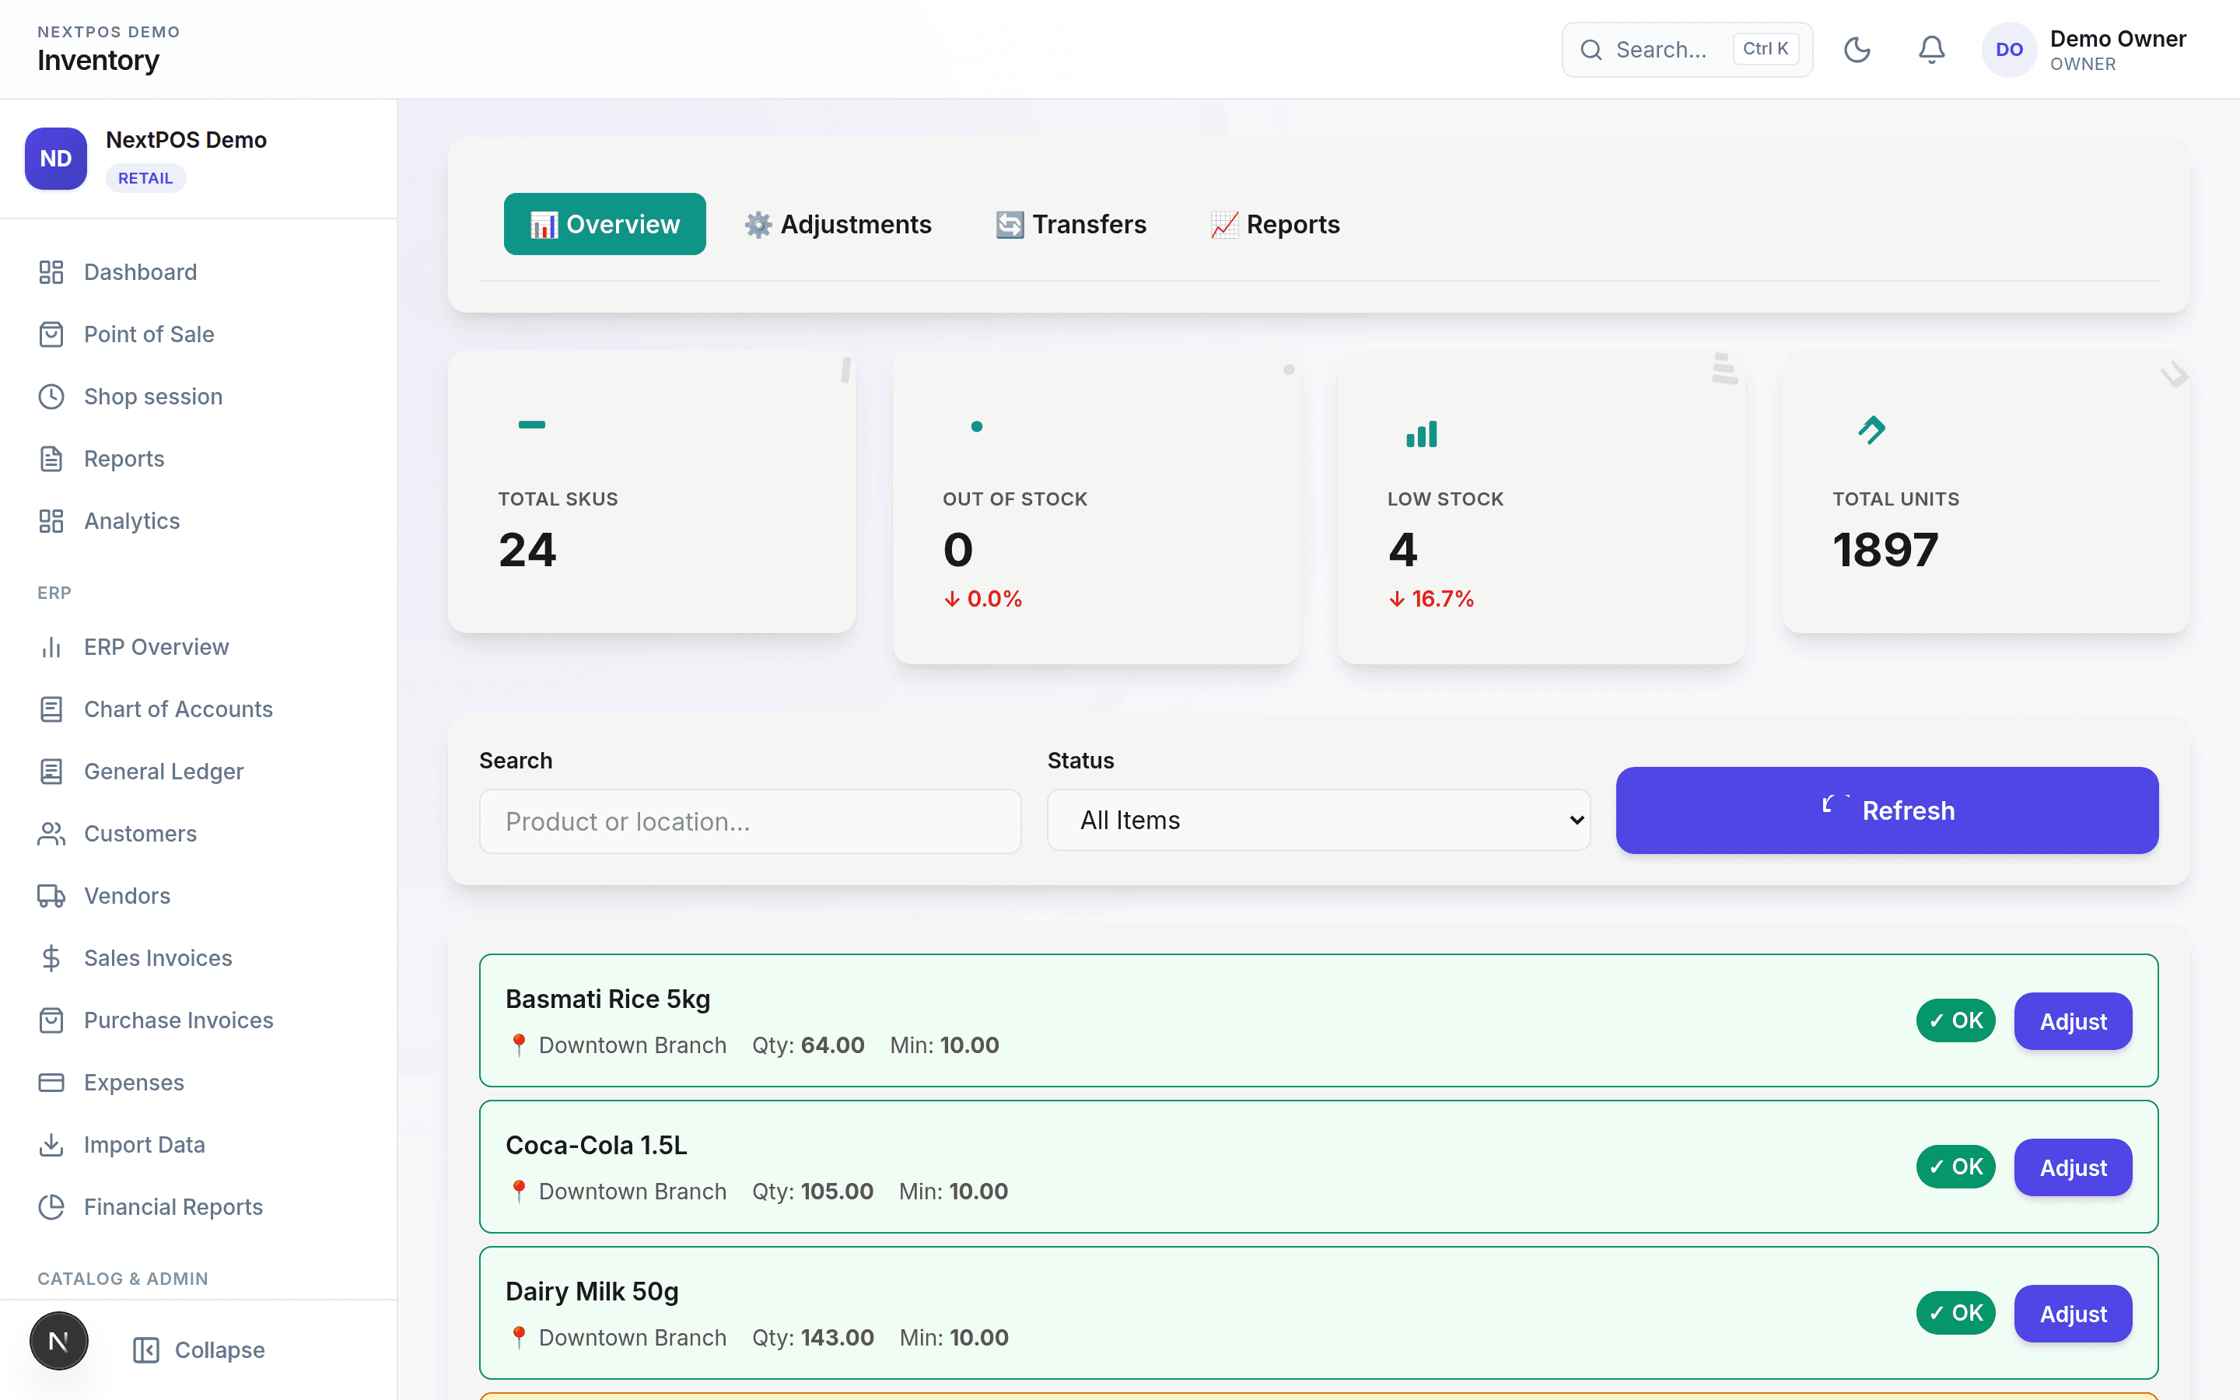2240x1400 pixels.
Task: Click the Ctrl K shortcut badge
Action: click(x=1765, y=49)
